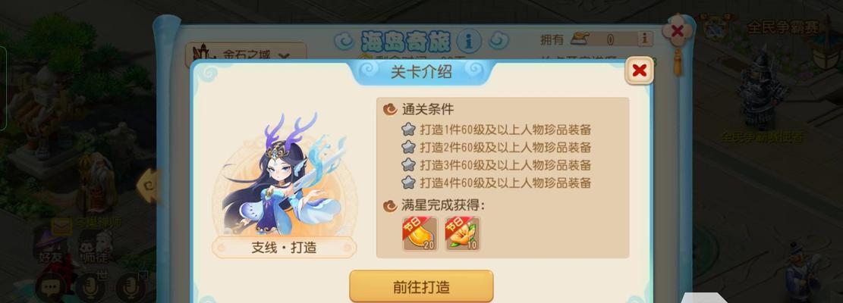Close the 海岛奇旅 scroll window
Screen dimensions: 843x303
point(677,31)
